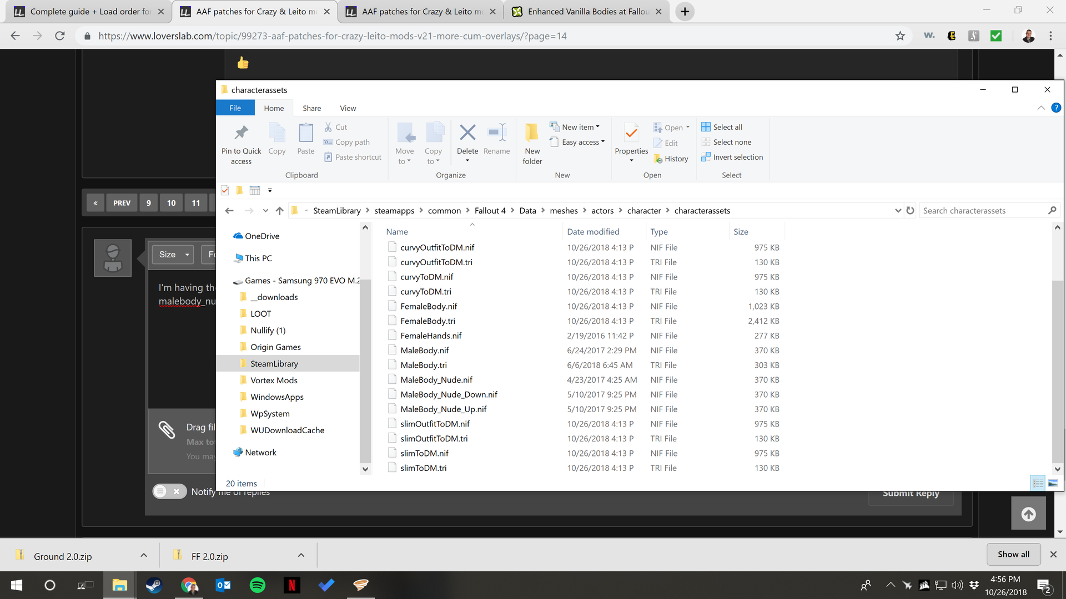1066x599 pixels.
Task: Click forum PREV page button
Action: (122, 203)
